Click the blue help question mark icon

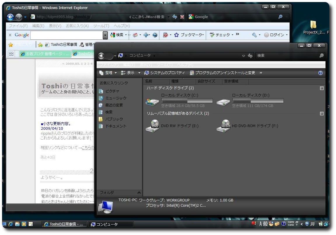pyautogui.click(x=320, y=73)
